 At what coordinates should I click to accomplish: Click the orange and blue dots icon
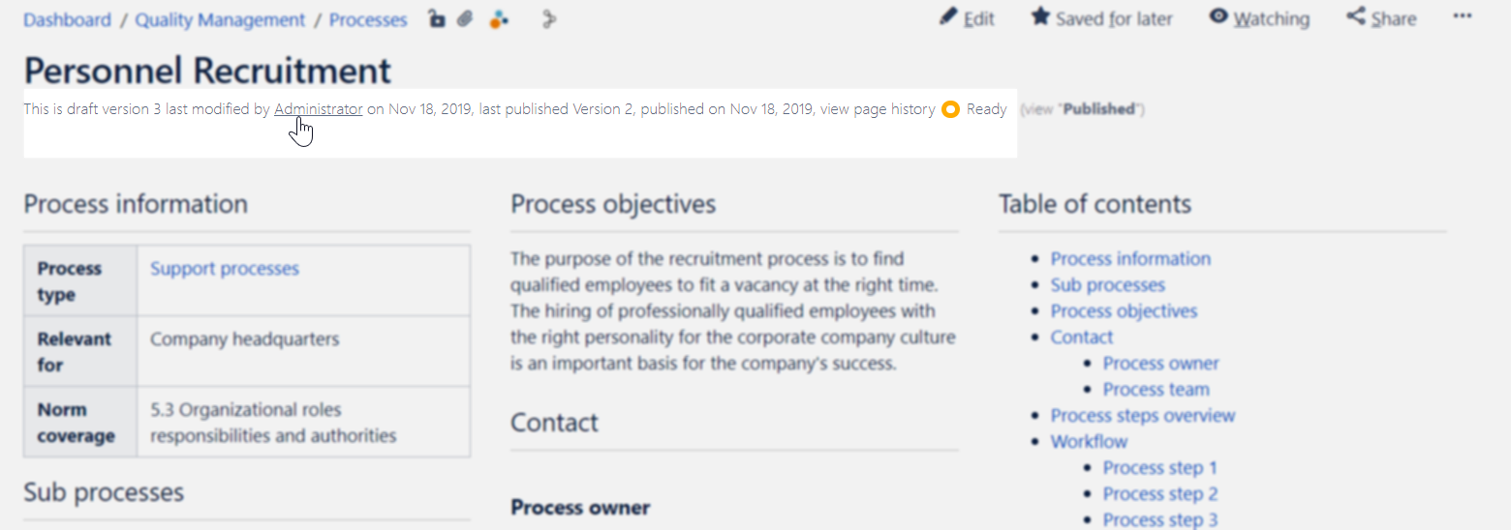pos(498,19)
